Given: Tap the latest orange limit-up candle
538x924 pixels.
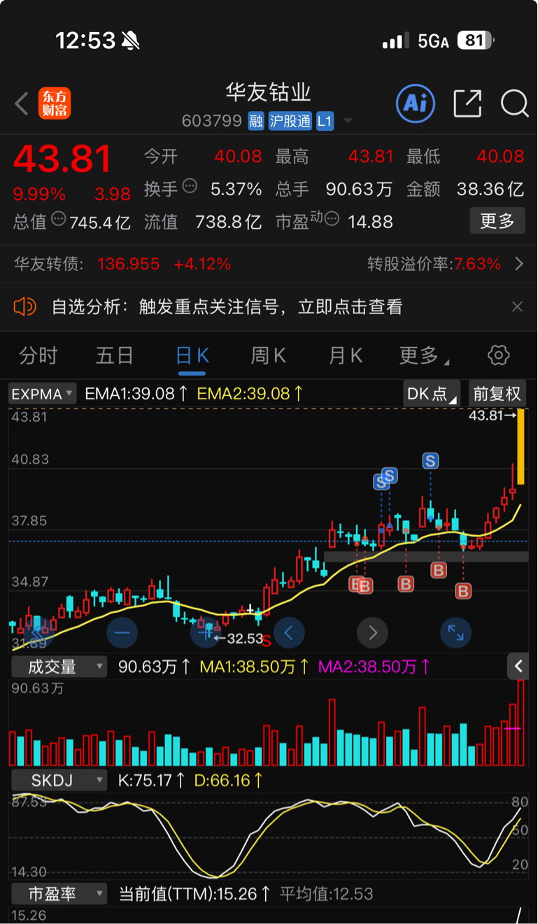Looking at the screenshot, I should 521,447.
